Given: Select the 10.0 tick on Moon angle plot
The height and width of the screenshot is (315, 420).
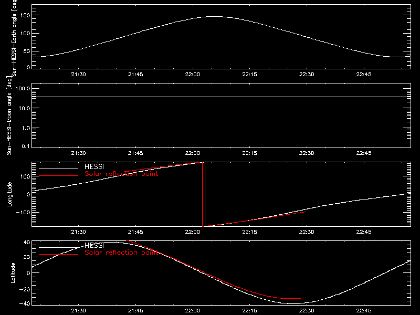Looking at the screenshot, I should [x=25, y=108].
